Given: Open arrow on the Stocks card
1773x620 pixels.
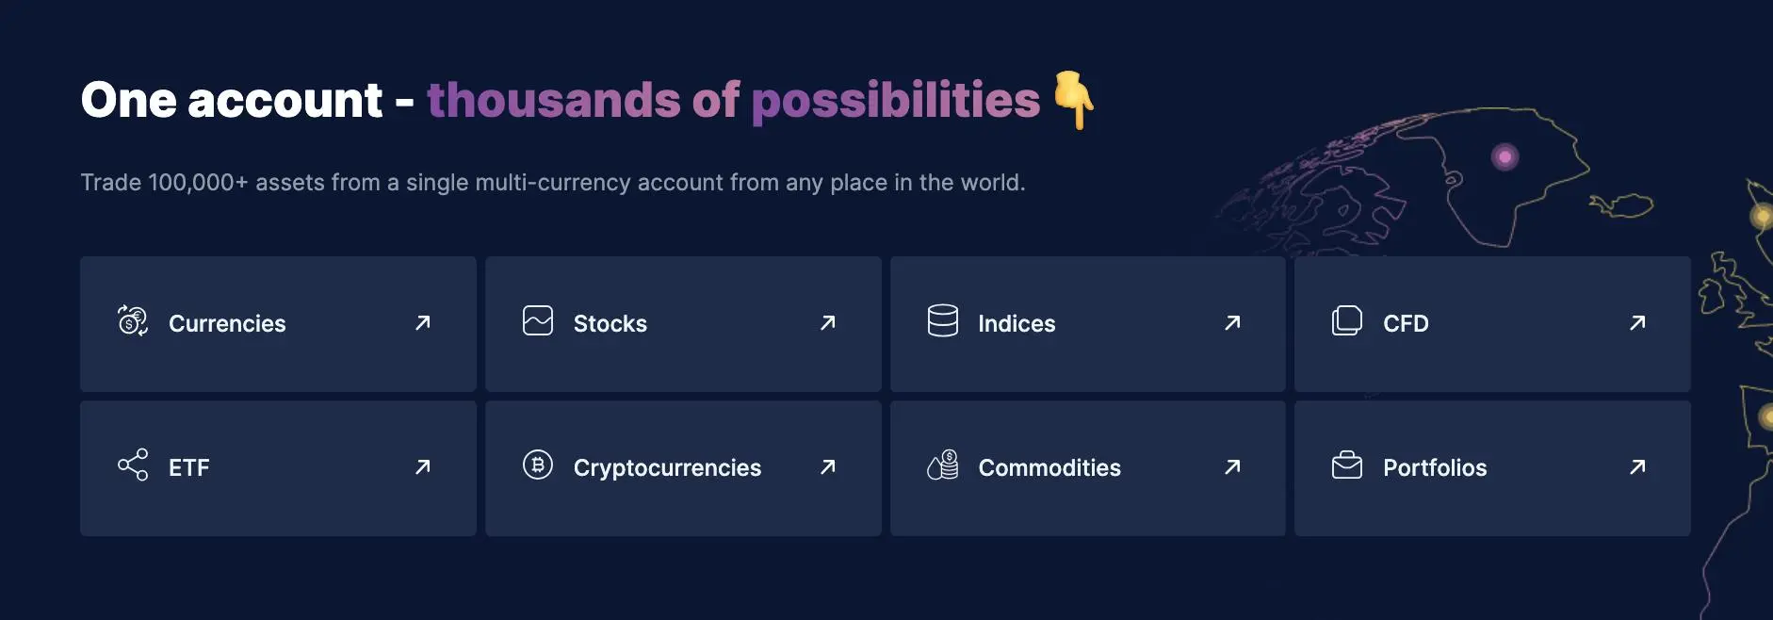Looking at the screenshot, I should pos(828,322).
